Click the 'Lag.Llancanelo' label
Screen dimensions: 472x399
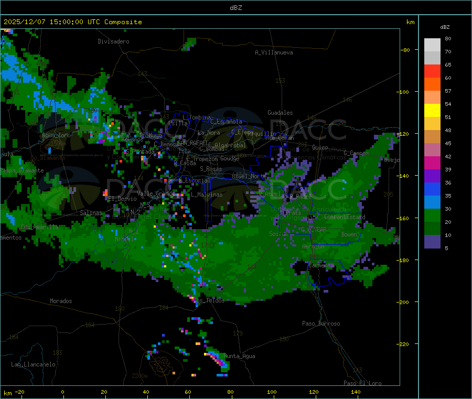(x=33, y=364)
